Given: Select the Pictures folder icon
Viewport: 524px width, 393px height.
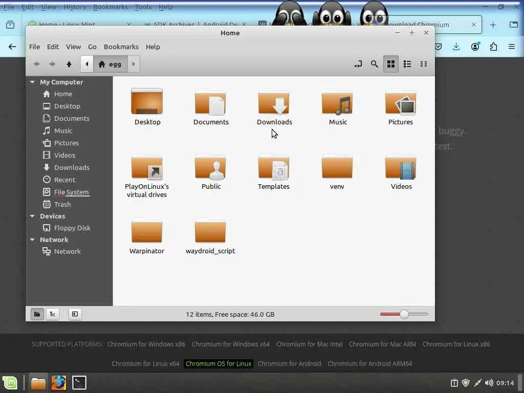Looking at the screenshot, I should pyautogui.click(x=401, y=102).
